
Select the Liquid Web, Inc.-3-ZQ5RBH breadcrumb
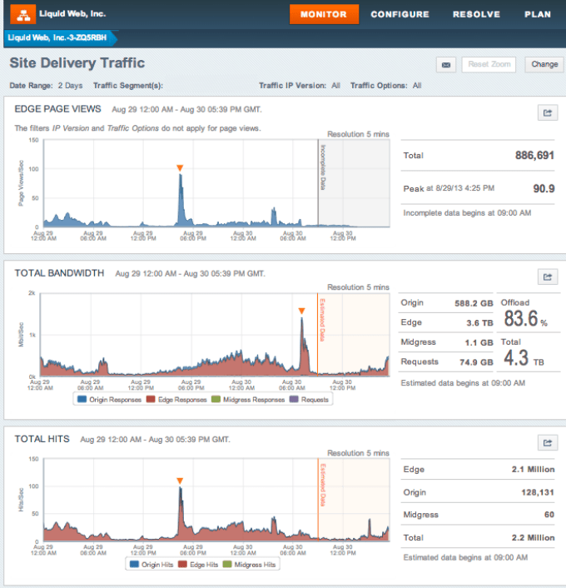[60, 37]
